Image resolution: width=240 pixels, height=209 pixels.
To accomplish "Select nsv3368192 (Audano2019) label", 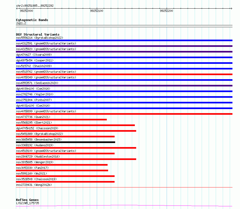I will (x=35, y=145).
